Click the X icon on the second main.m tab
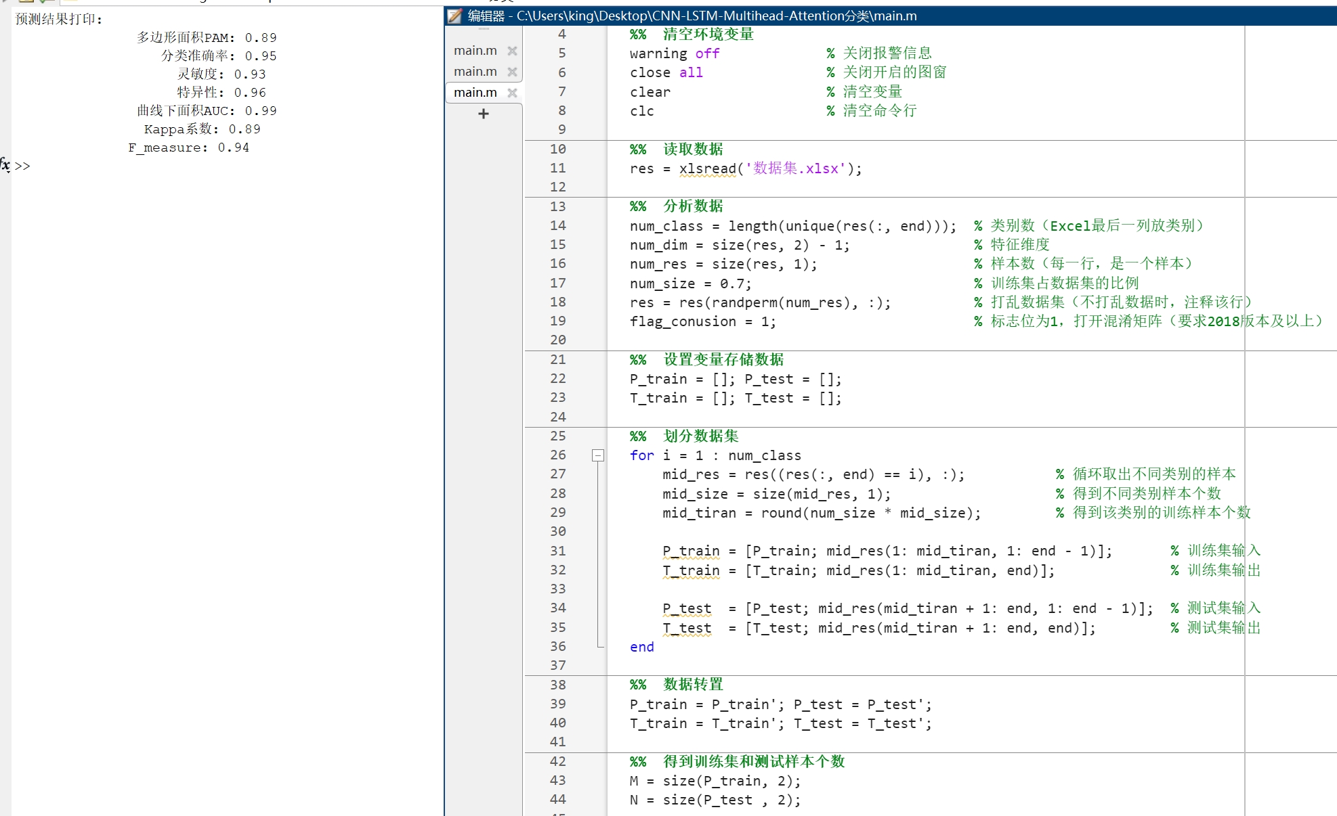 point(512,71)
